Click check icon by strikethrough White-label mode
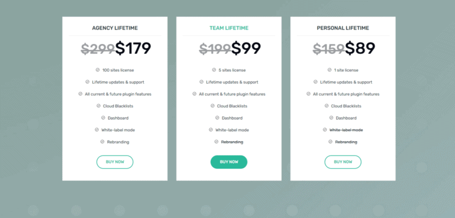Screen dimensions: 455x218 (325, 130)
